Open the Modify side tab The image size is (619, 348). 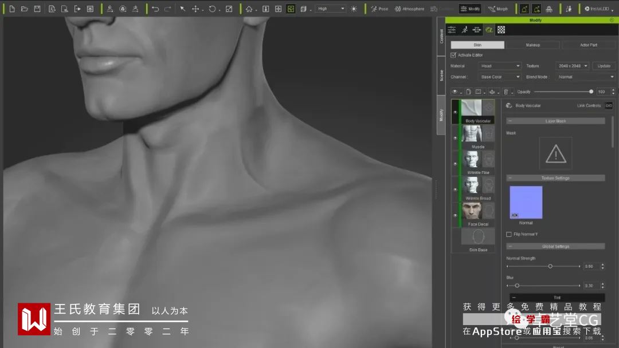tap(441, 115)
